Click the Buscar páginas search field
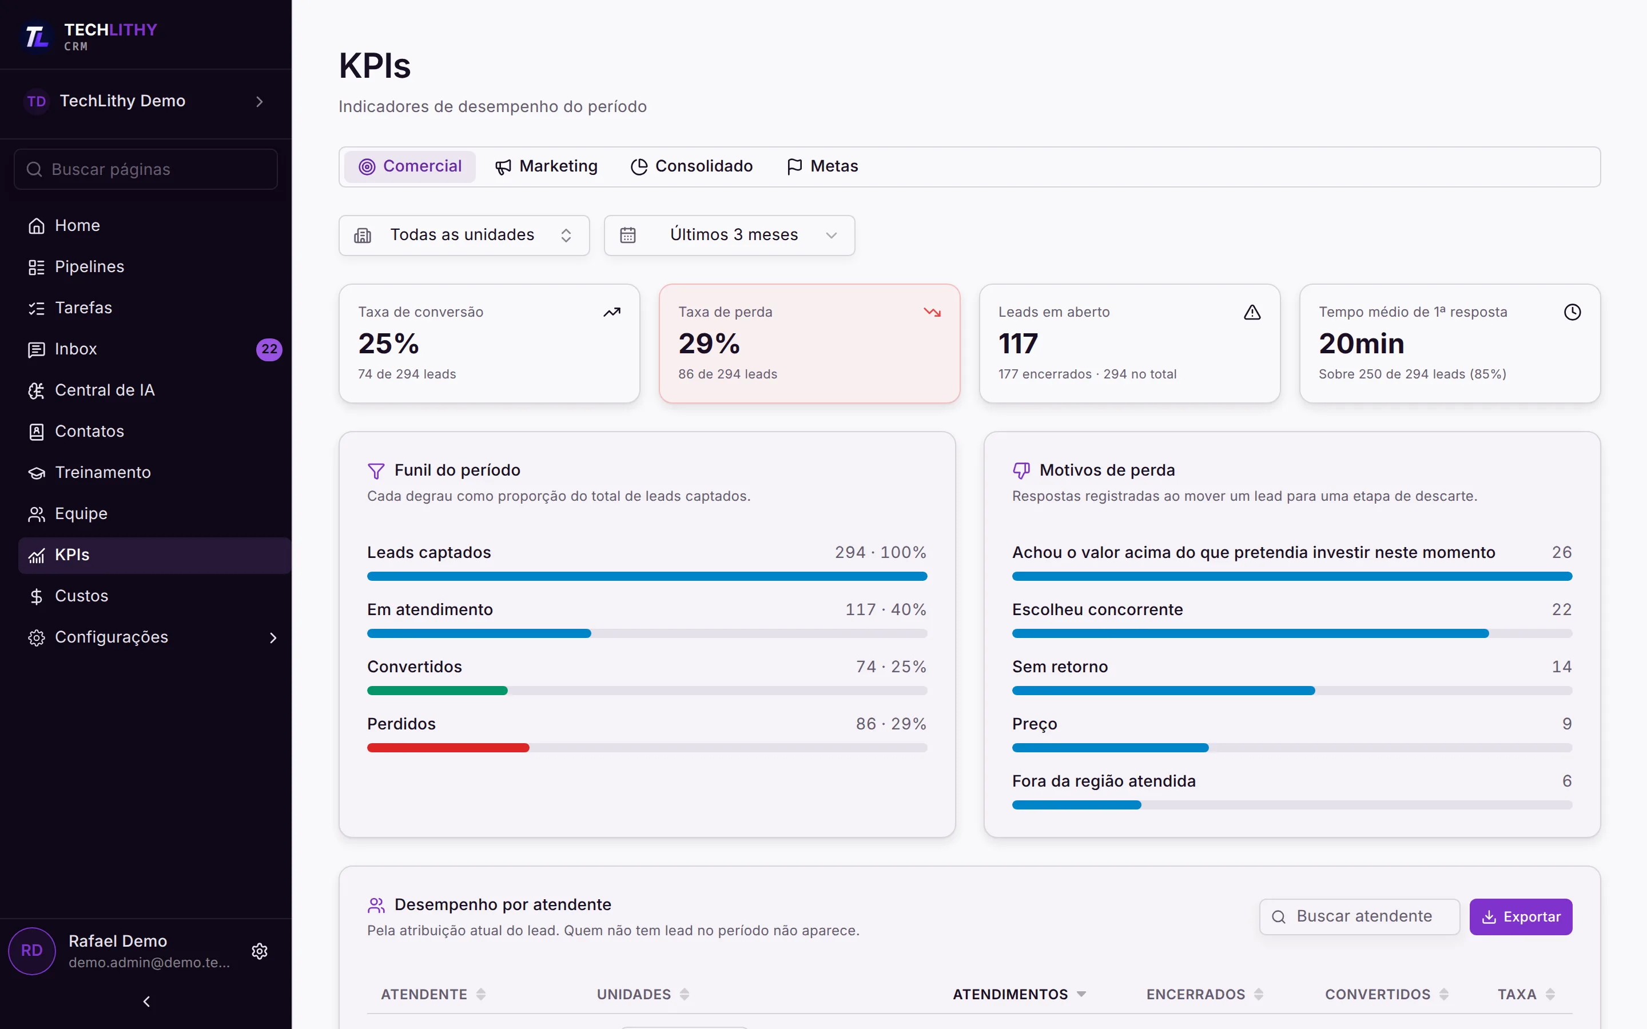 [146, 169]
